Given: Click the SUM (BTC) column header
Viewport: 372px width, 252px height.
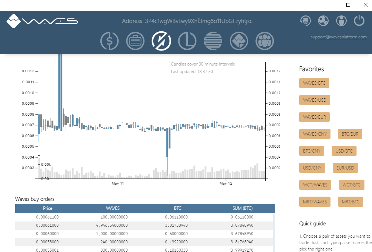Looking at the screenshot, I should coord(243,208).
